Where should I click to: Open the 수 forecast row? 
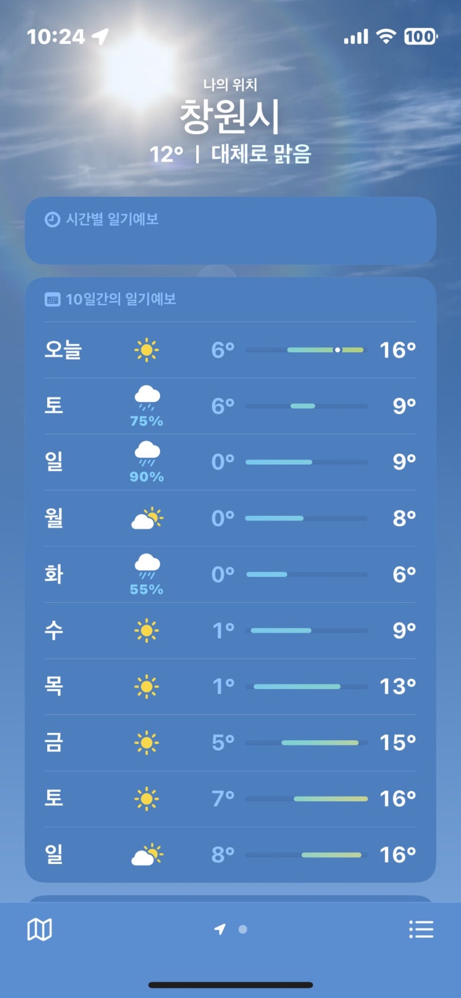230,630
